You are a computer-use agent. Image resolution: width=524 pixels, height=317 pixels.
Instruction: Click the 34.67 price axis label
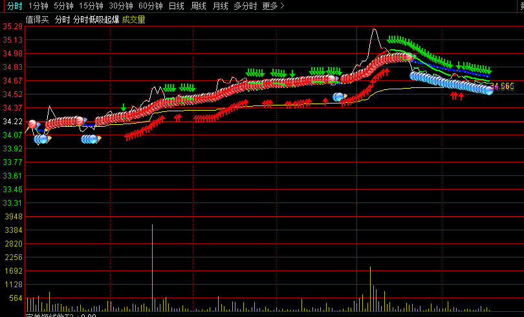(12, 81)
